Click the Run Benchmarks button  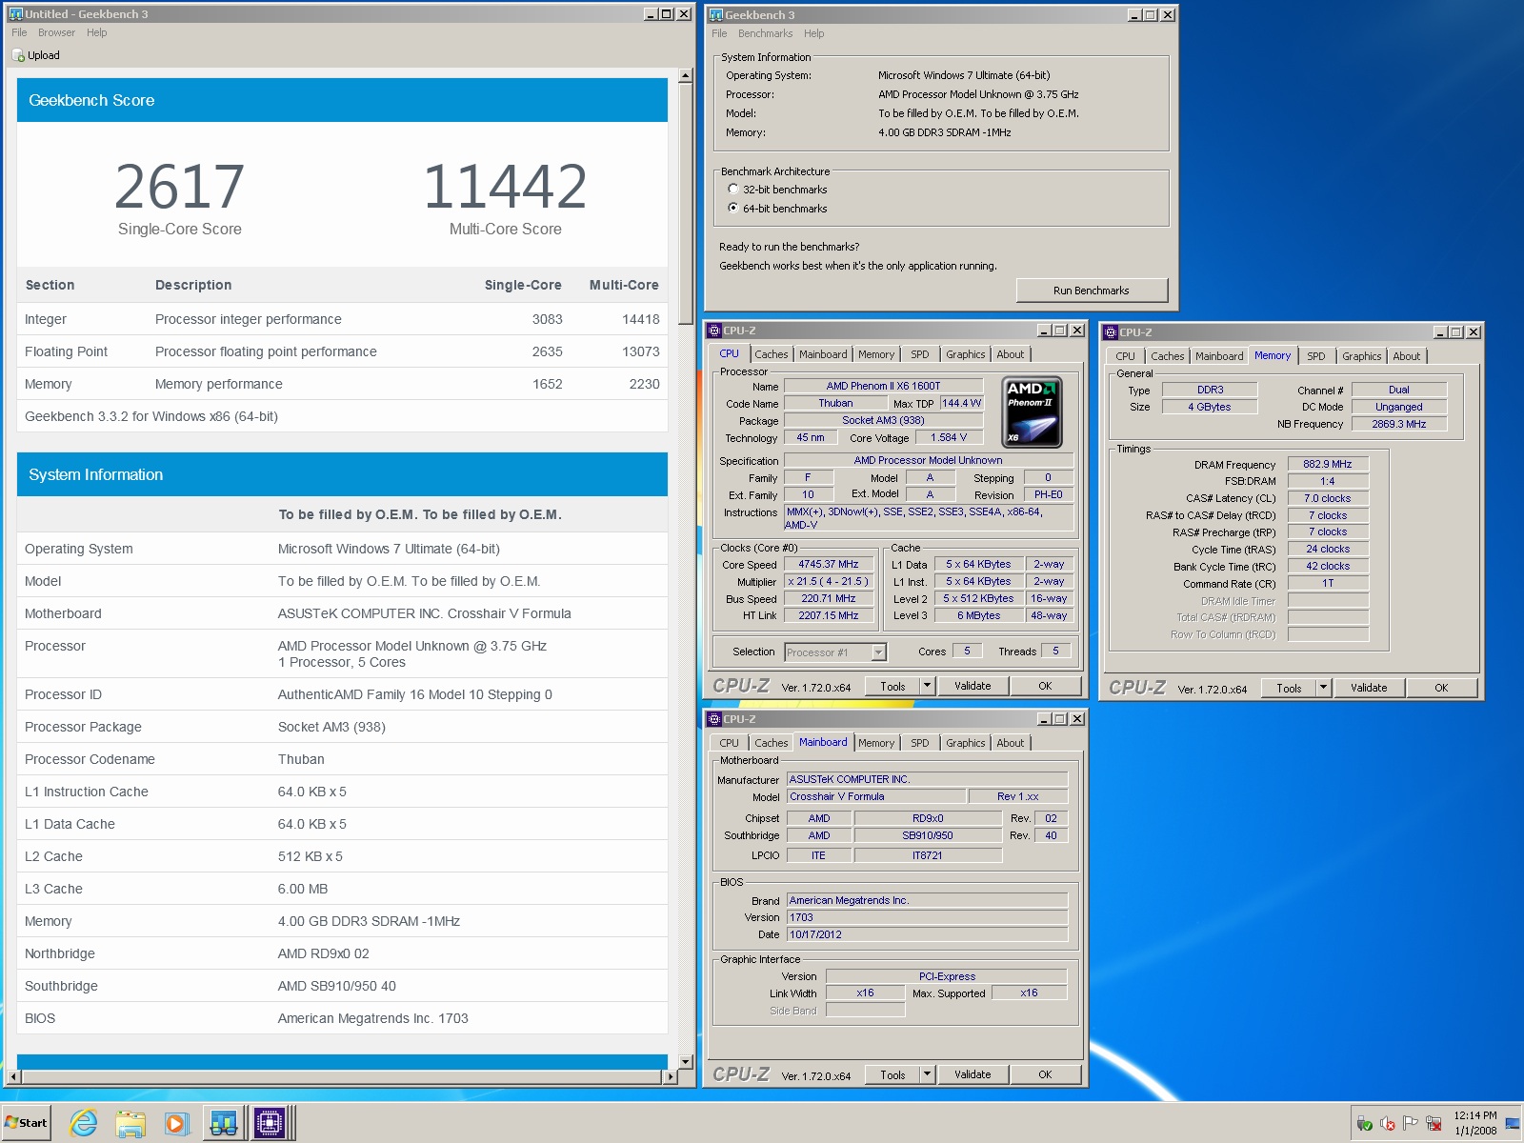1092,291
